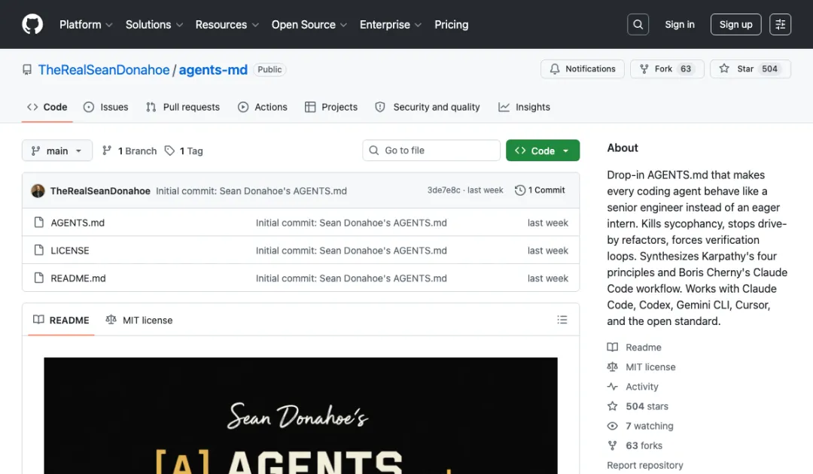Open the Pull requests tab

(x=183, y=107)
